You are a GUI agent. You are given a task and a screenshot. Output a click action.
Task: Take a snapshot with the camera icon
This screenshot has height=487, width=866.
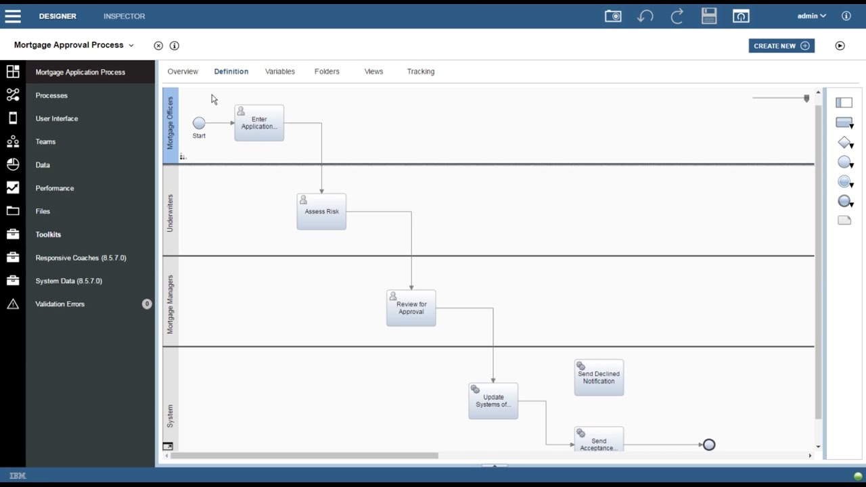tap(613, 16)
